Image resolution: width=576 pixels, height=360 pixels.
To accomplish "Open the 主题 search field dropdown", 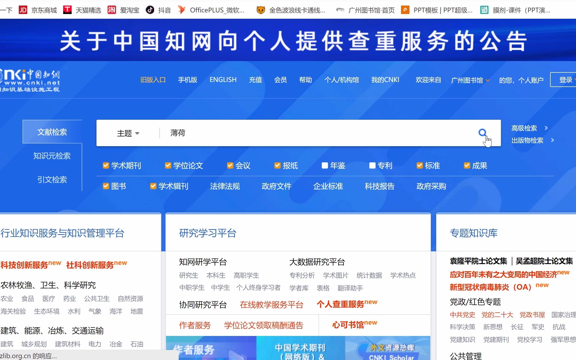I will coord(128,133).
